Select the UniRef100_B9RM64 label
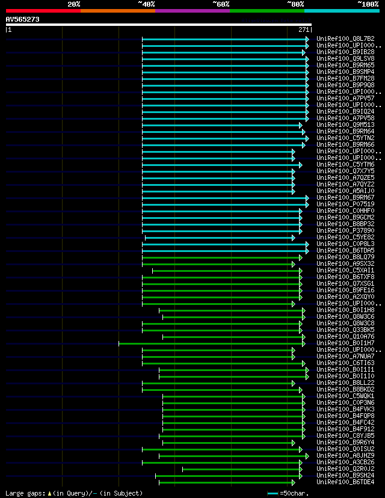 point(346,132)
